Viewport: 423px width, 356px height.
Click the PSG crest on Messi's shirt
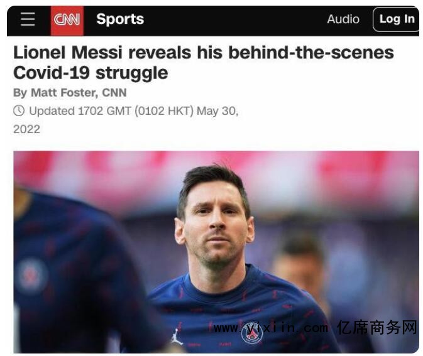(x=252, y=333)
